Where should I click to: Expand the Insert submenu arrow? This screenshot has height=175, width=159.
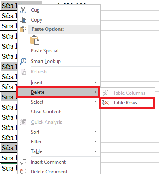95,82
